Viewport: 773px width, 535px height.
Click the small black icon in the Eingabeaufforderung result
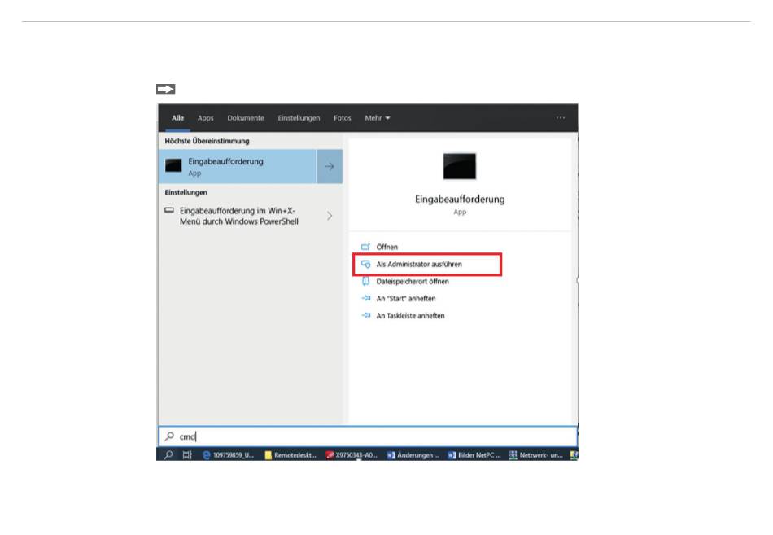(173, 165)
